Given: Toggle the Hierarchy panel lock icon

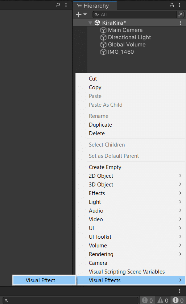Looking at the screenshot, I should 171,5.
